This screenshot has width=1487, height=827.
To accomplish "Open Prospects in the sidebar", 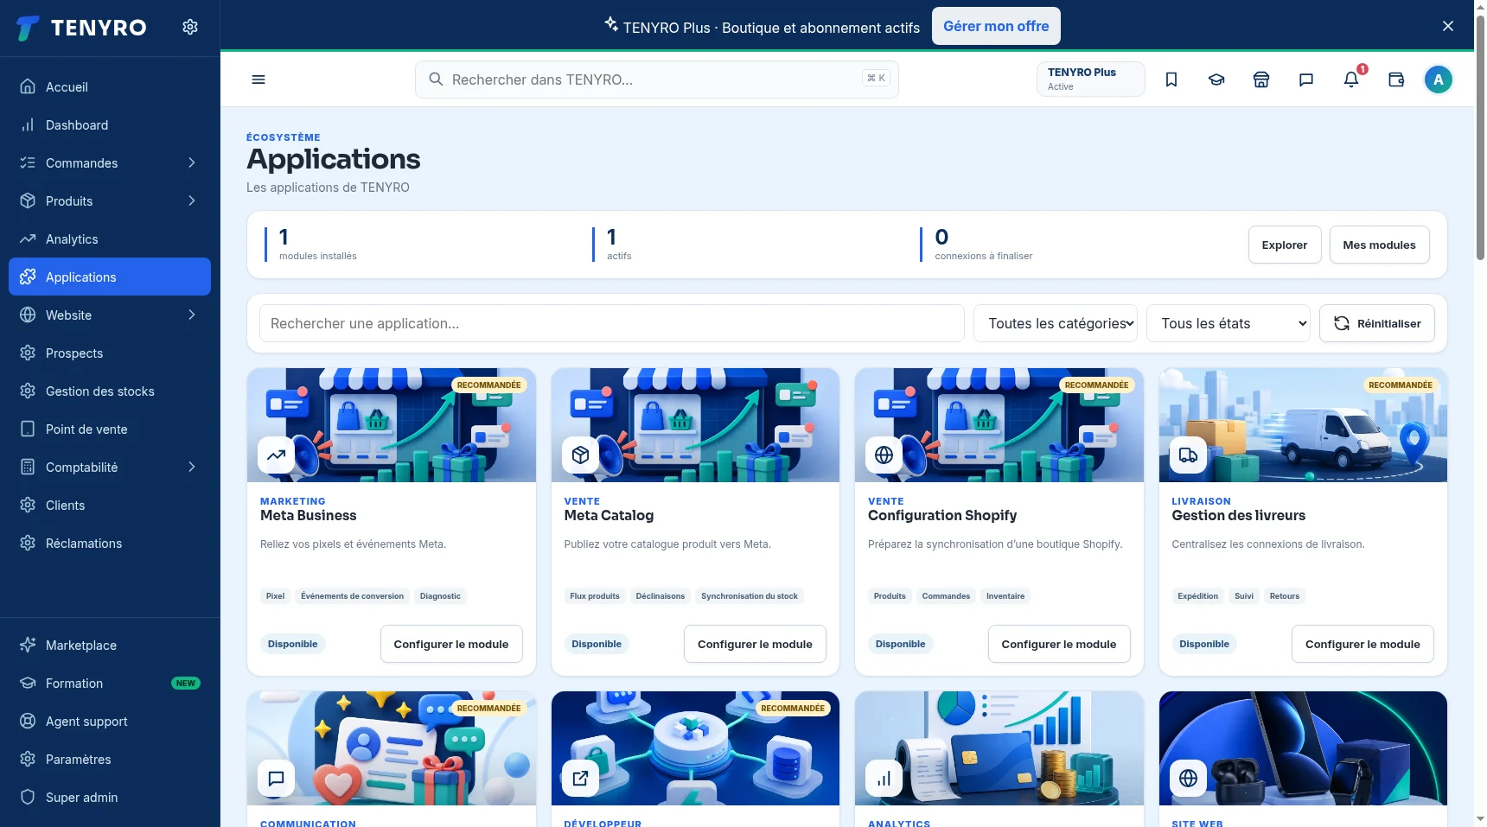I will pos(110,353).
